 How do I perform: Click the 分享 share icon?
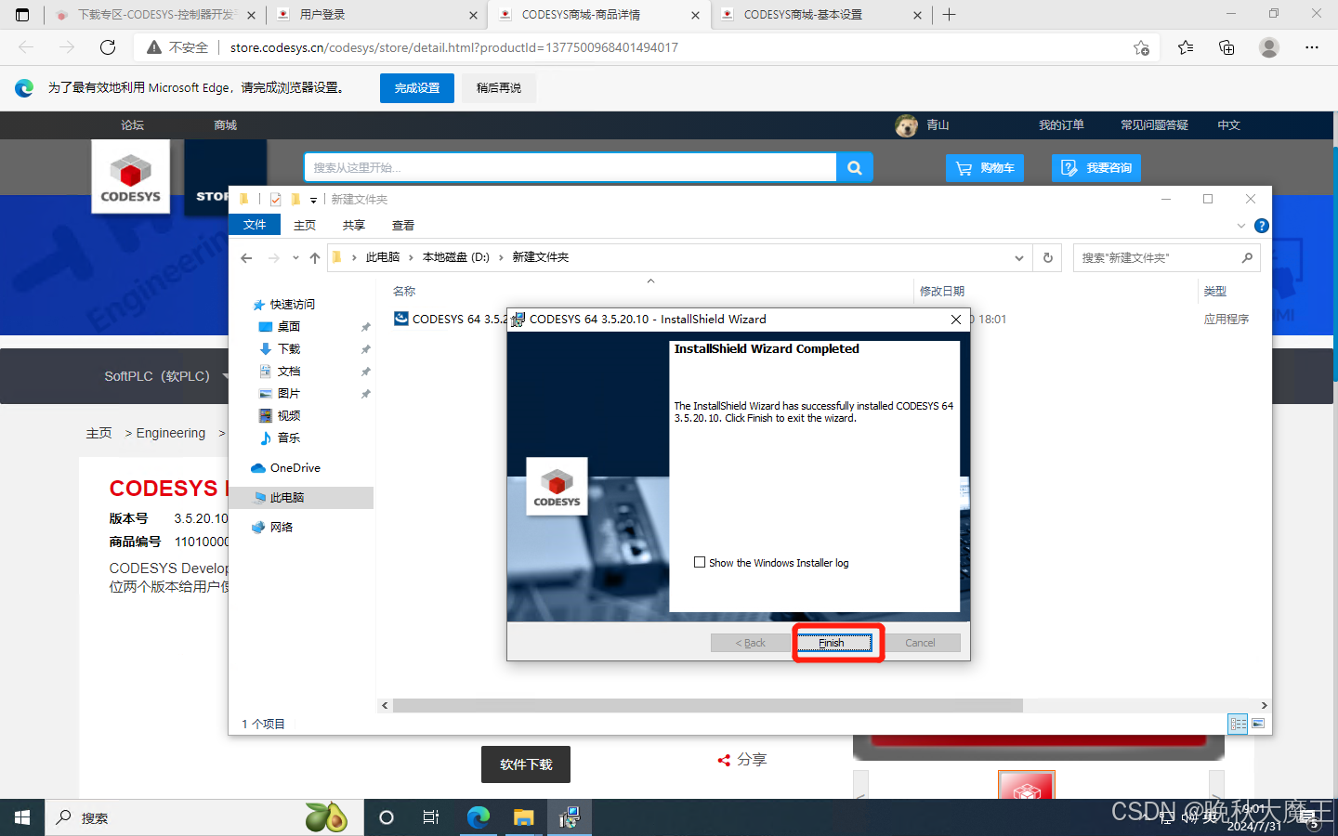(x=724, y=760)
